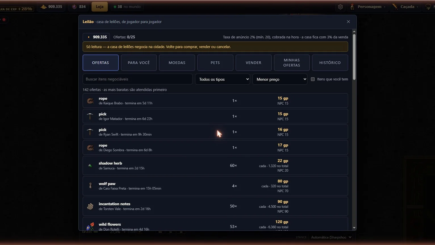This screenshot has height=245, width=435.
Task: Click the rope icon in Kaique Brabo's offer
Action: pos(90,101)
